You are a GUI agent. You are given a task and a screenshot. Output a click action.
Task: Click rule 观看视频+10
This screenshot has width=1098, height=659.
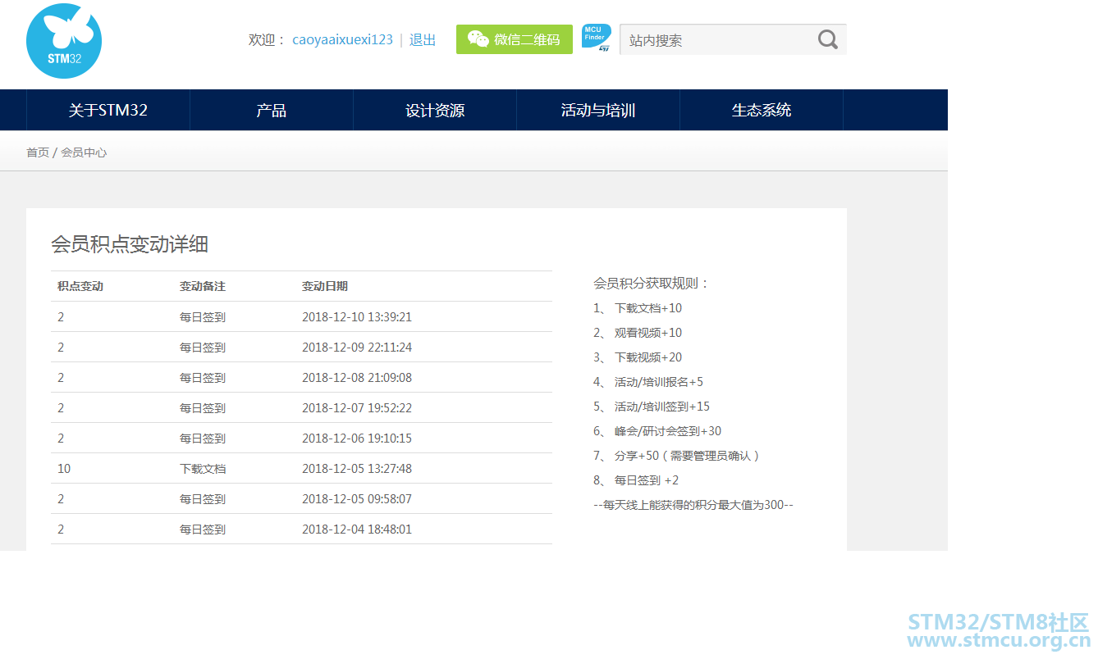click(648, 333)
